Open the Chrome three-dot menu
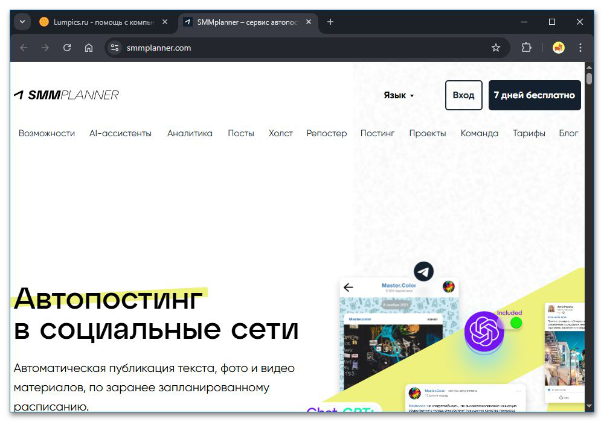Image resolution: width=604 pixels, height=422 pixels. point(580,48)
